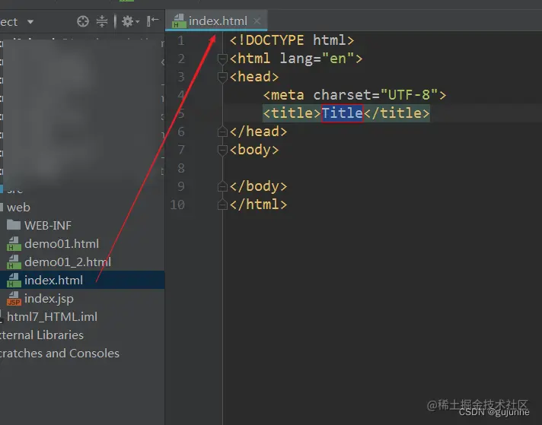Open the Project view dropdown arrow
Screen dimensions: 542x425
pyautogui.click(x=30, y=22)
